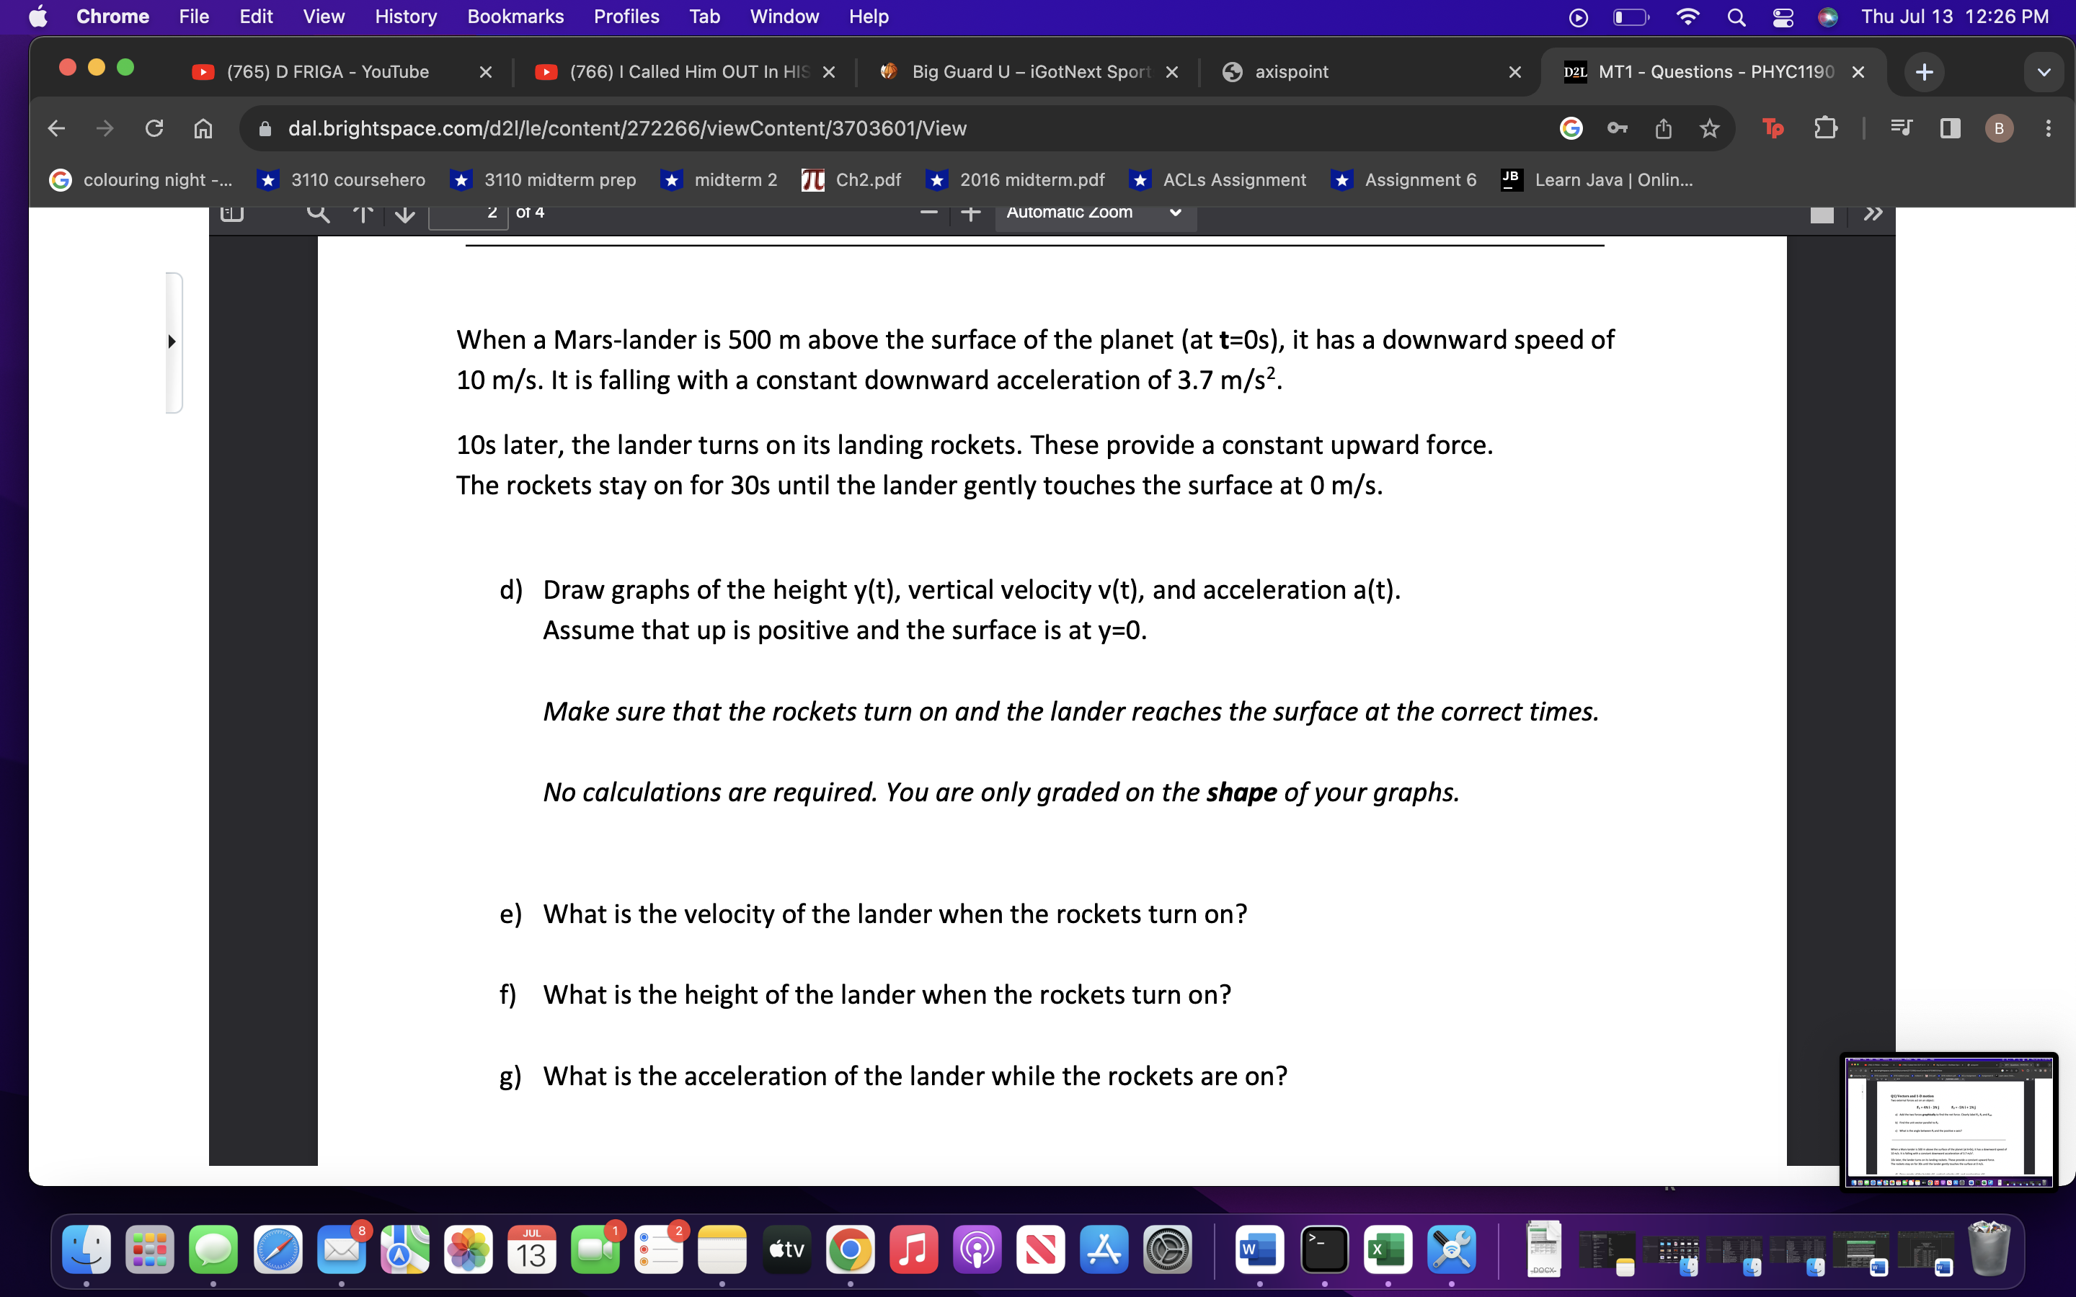
Task: Bookmark this page with the star
Action: point(1709,128)
